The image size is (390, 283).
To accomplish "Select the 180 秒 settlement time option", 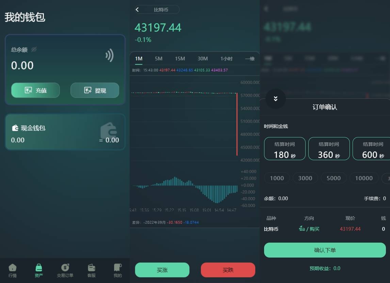I will click(x=285, y=149).
